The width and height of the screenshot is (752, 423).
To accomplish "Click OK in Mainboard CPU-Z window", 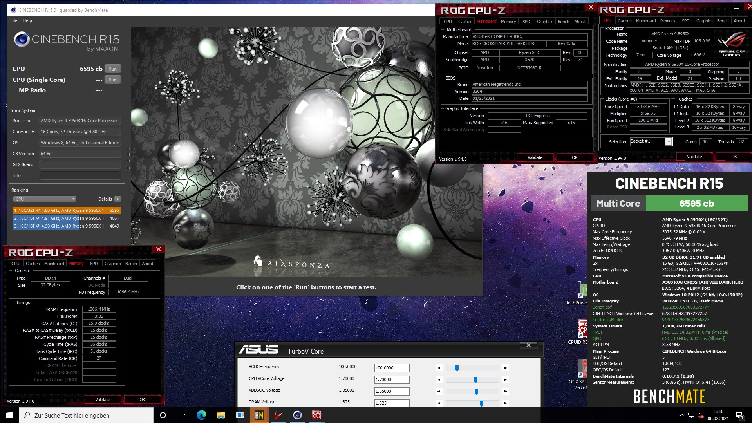I will [x=575, y=157].
